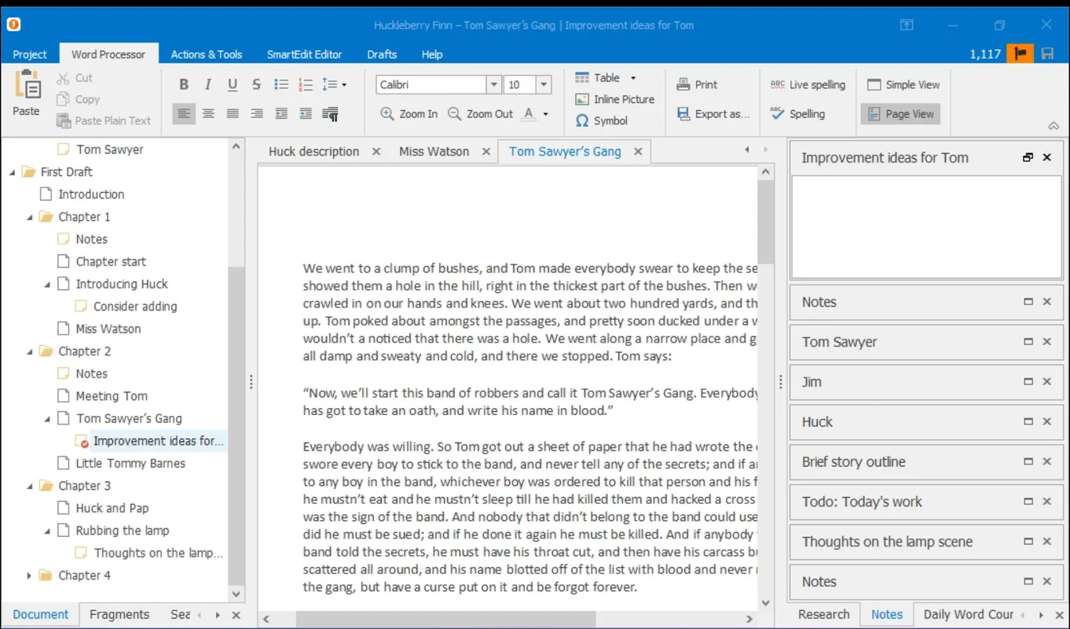Maximize the Jim note panel
Screen dimensions: 1070x629
[1028, 381]
